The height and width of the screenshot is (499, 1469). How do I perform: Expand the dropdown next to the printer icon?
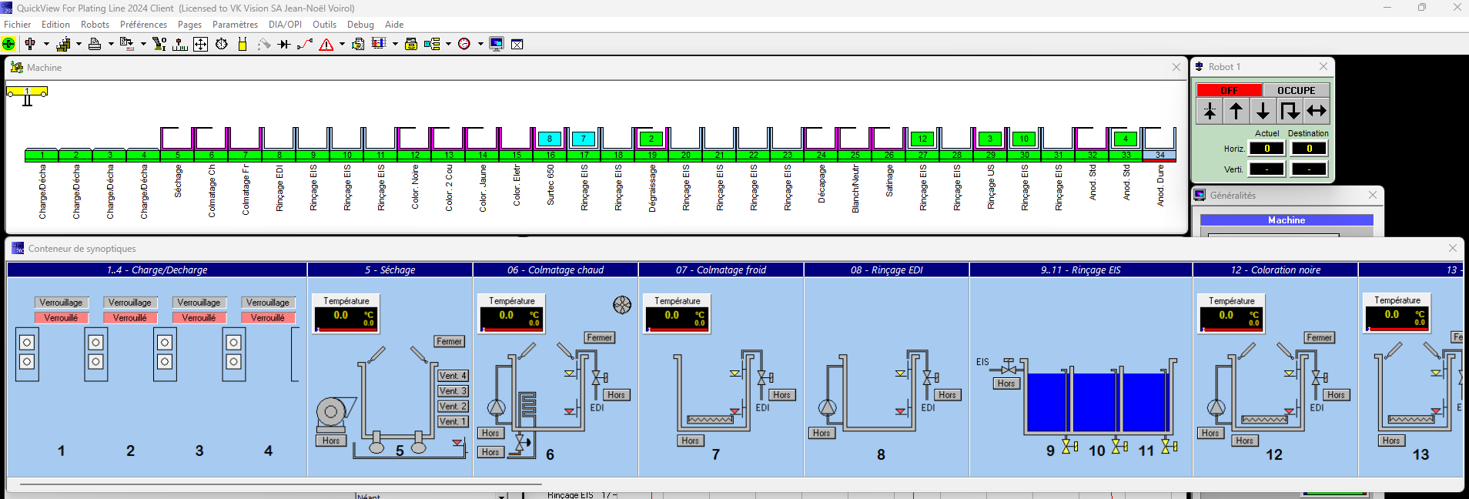click(x=111, y=44)
